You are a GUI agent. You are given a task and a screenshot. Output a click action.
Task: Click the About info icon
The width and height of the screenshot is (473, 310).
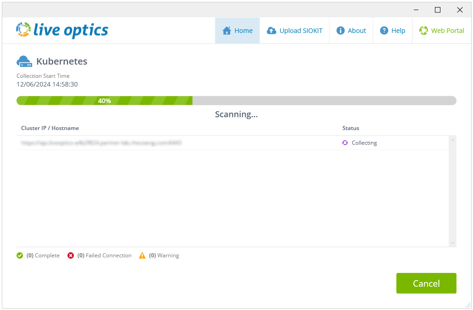(340, 31)
